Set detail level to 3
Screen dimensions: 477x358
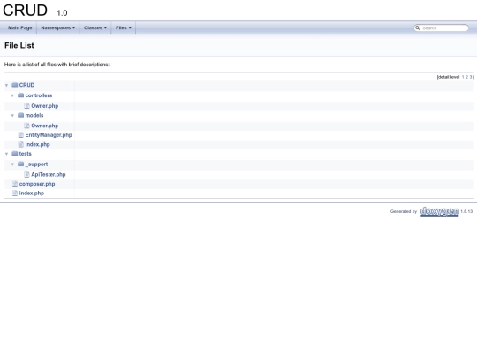(470, 77)
